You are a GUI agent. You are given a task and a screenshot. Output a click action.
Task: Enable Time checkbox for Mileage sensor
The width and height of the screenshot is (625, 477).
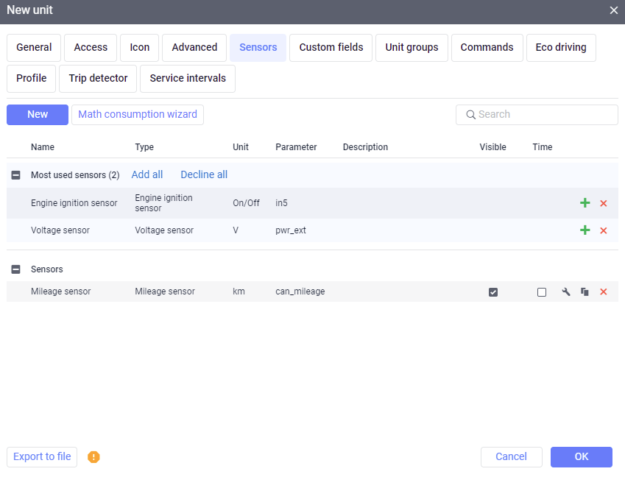(x=542, y=292)
